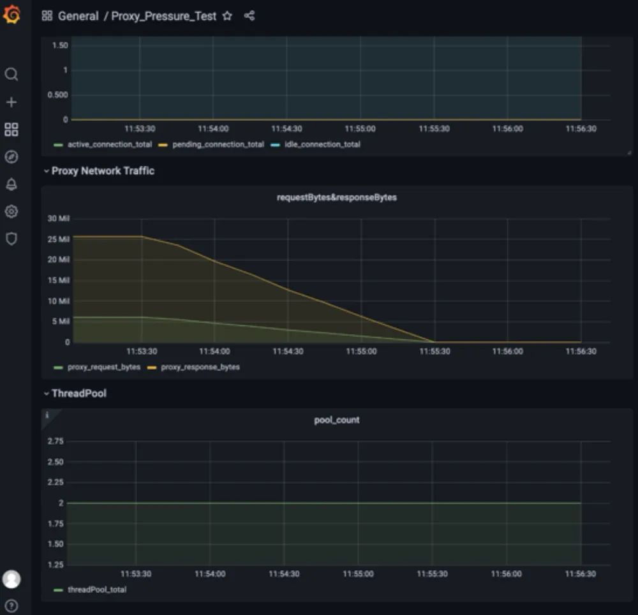Screen dimensions: 638x615
Task: Open the Dashboards icon in the sidebar
Action: coord(11,130)
